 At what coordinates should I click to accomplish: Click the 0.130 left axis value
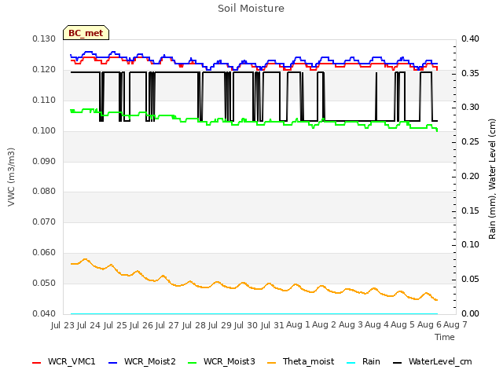44,39
